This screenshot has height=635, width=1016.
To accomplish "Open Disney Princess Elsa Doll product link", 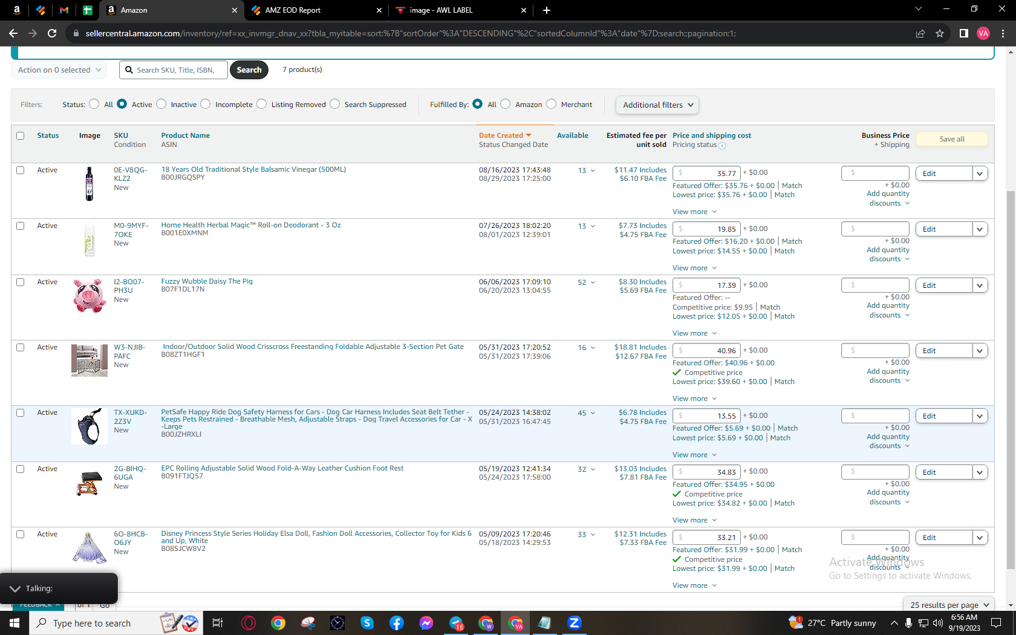I will coord(316,537).
